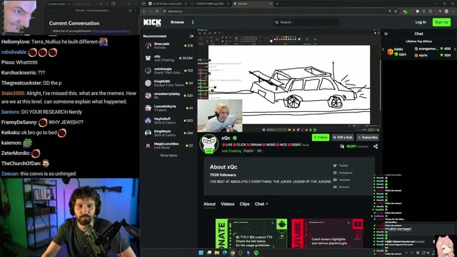Viewport: 457px width, 257px height.
Task: Collapse the Recommended sidebar
Action: [x=191, y=36]
